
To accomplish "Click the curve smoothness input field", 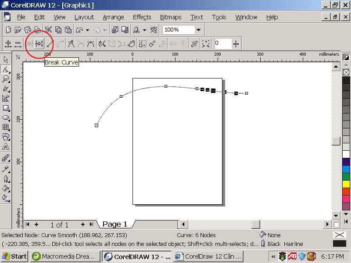I will [222, 43].
